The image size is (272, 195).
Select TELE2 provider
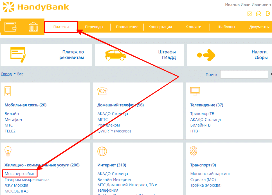pyautogui.click(x=10, y=131)
